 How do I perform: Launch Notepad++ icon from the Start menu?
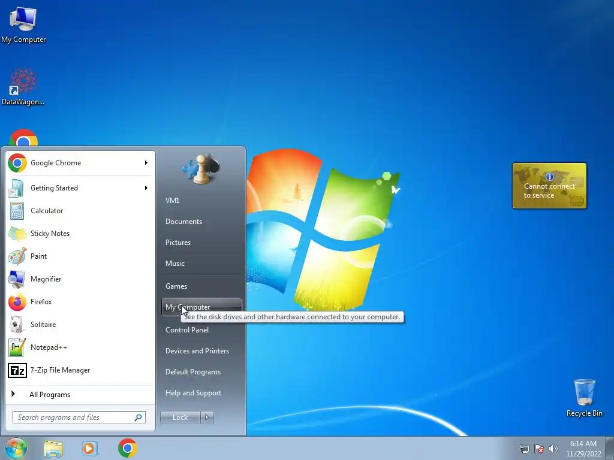tap(17, 347)
